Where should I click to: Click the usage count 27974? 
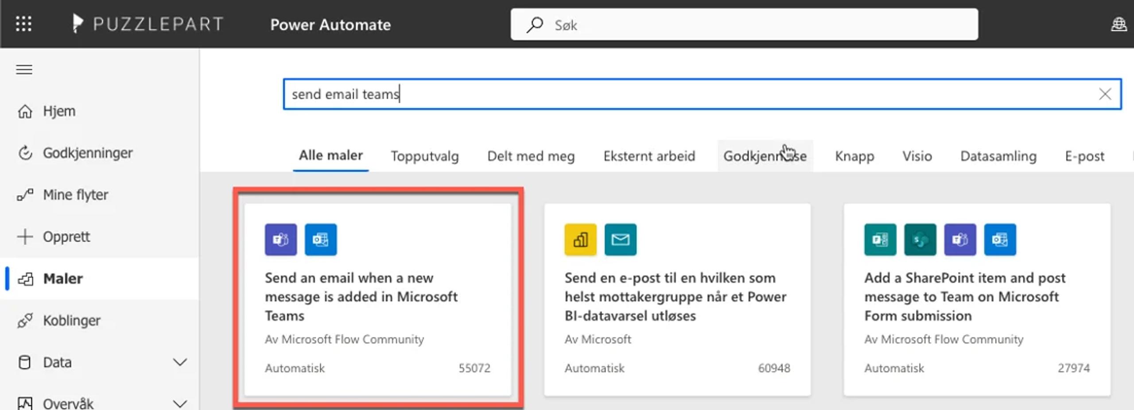coord(1074,368)
